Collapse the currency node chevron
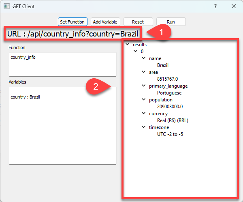Viewport: 243px width, 202px height. tap(144, 113)
